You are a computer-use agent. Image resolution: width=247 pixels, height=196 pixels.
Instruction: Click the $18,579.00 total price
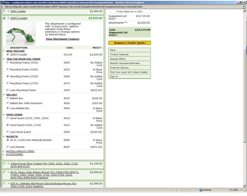tap(143, 30)
